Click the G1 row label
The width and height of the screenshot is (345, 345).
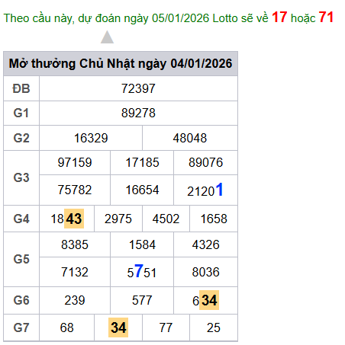[21, 113]
